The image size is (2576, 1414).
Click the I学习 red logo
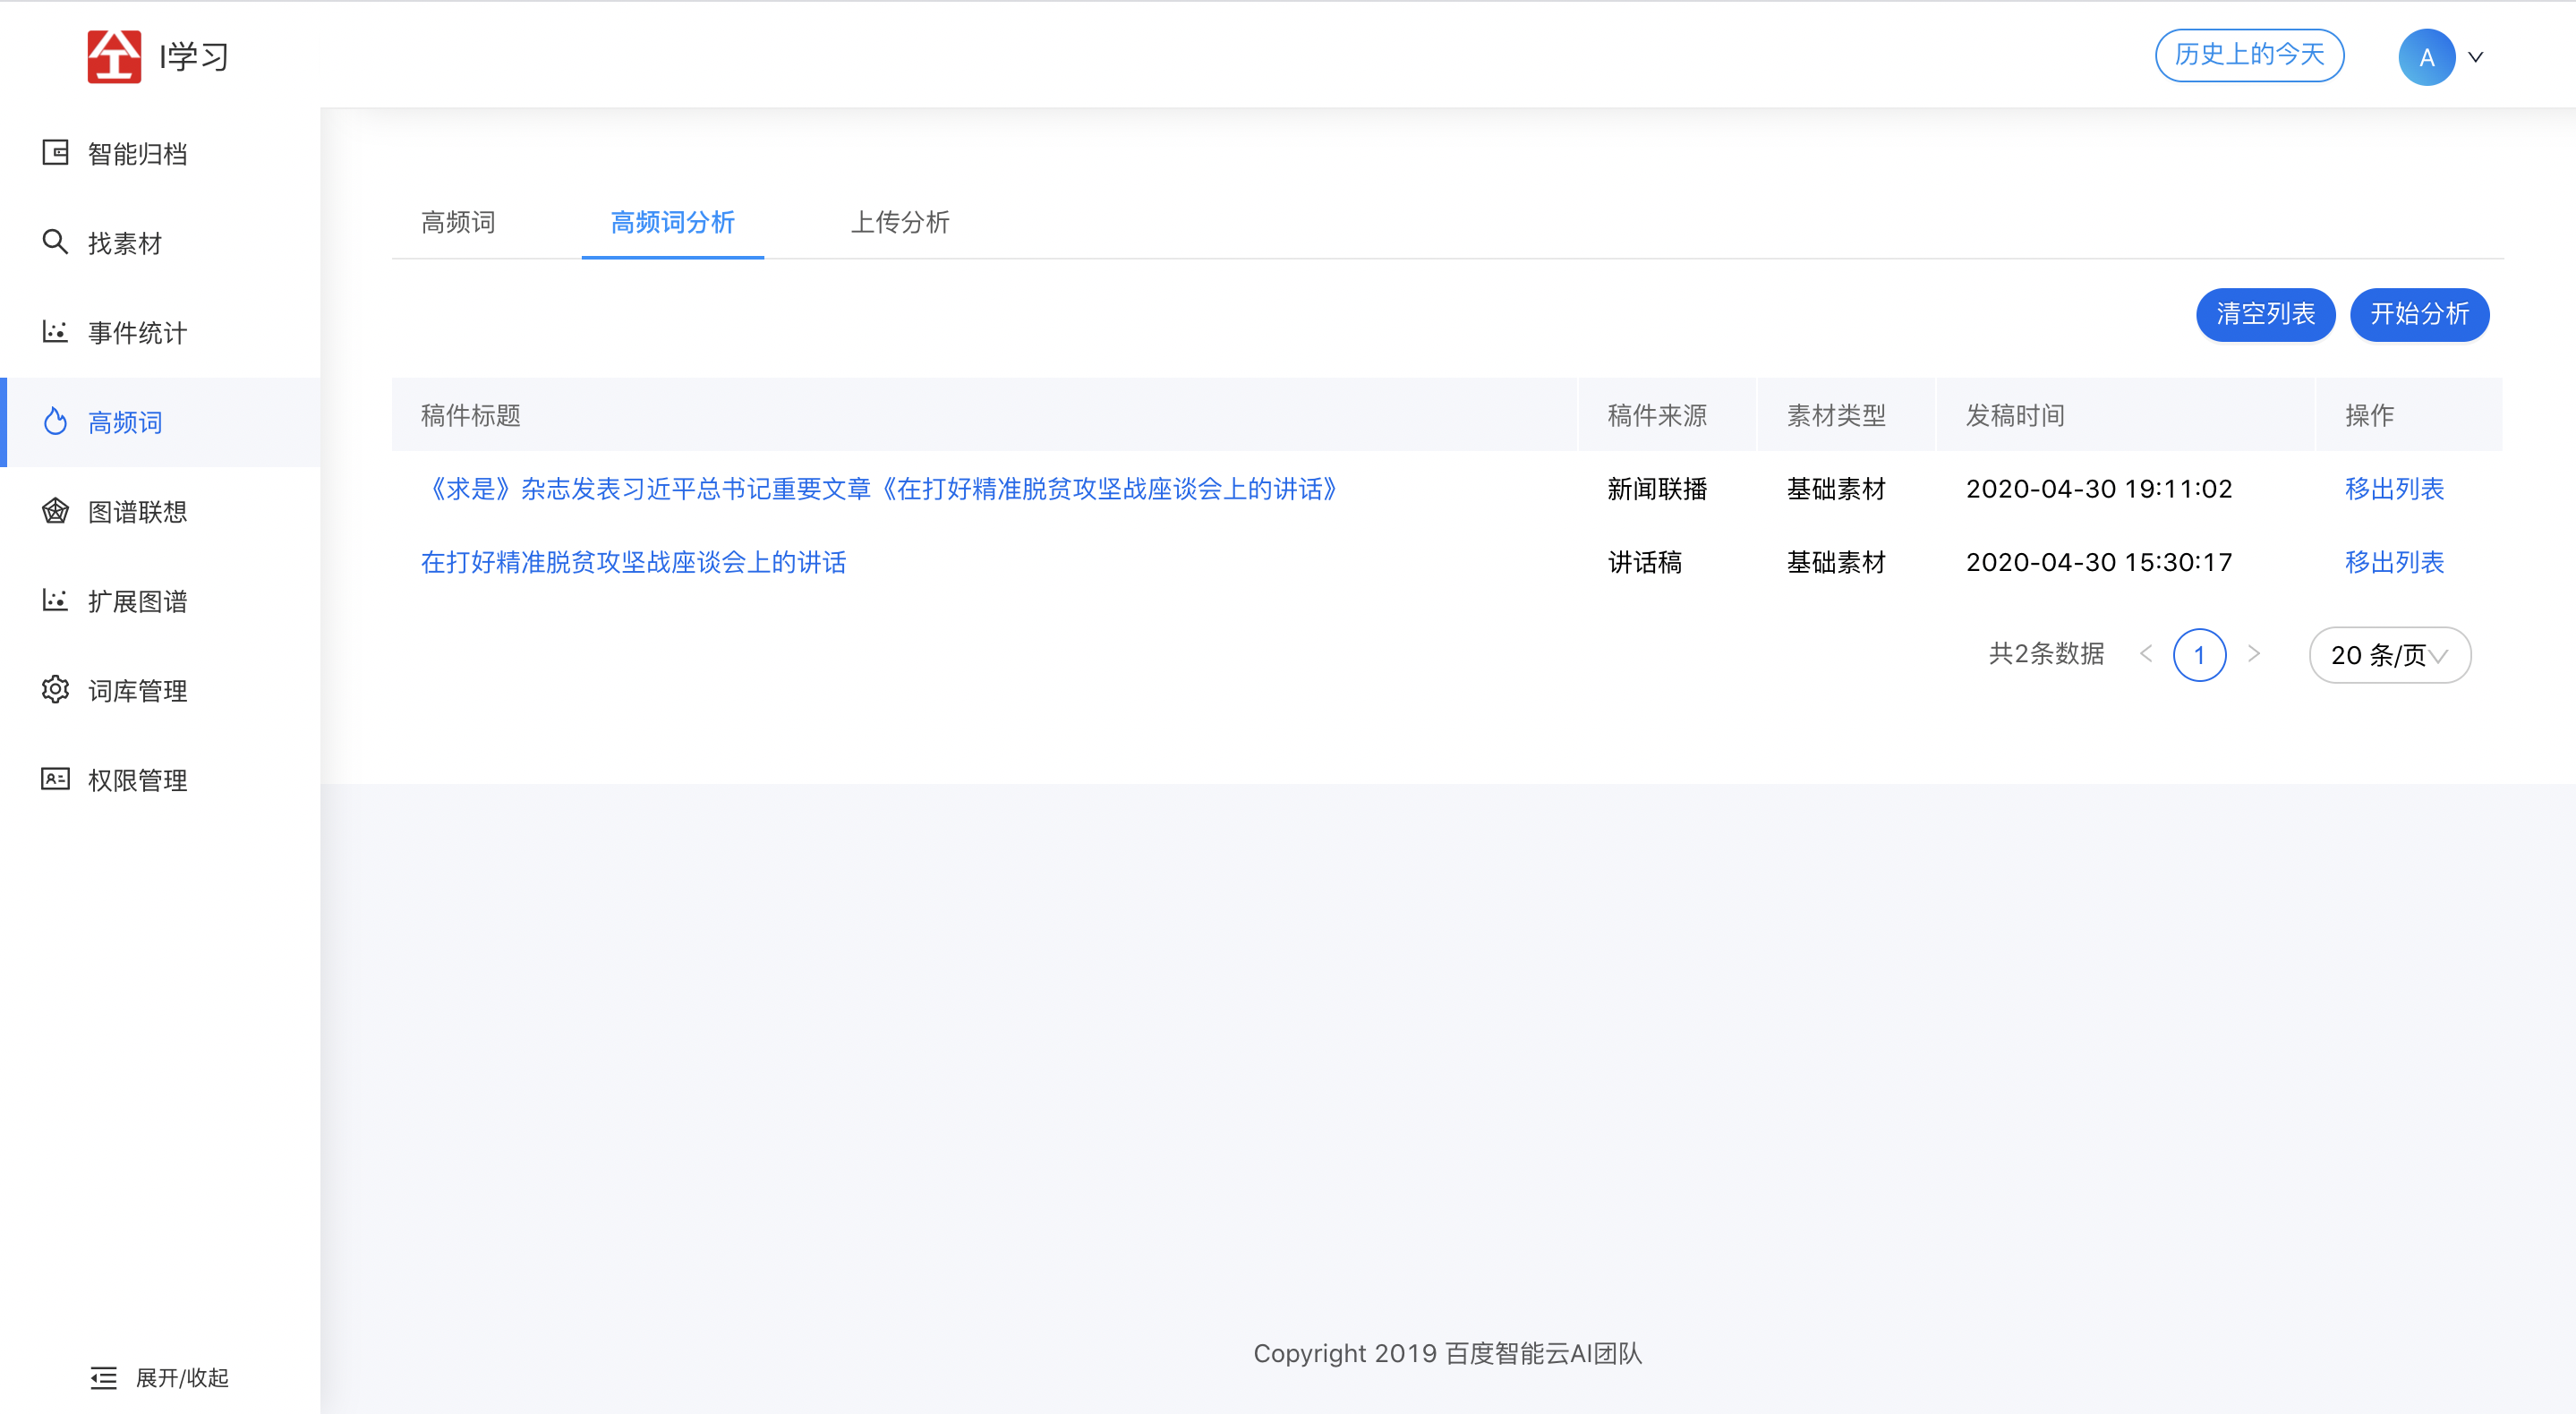114,56
